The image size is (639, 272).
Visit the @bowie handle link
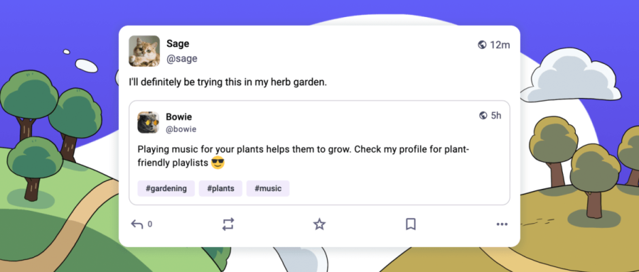click(x=181, y=129)
